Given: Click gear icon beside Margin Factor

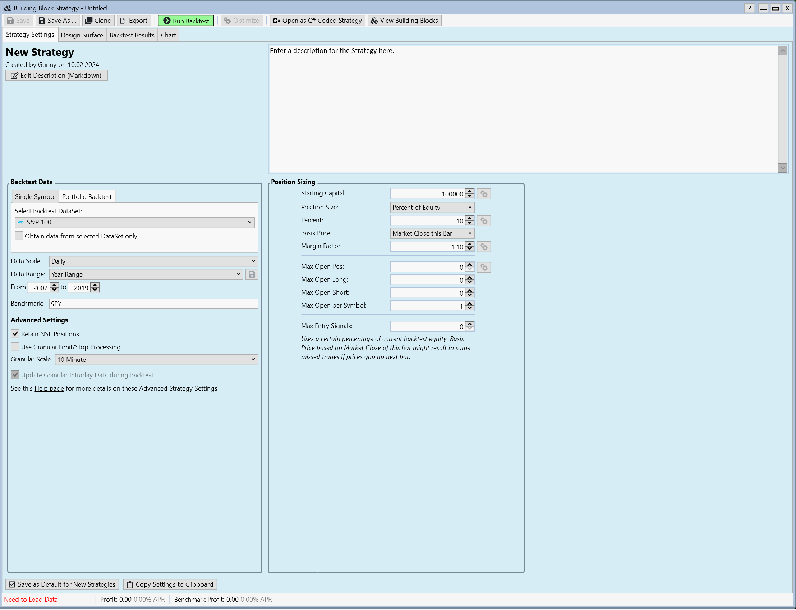Looking at the screenshot, I should (x=484, y=247).
